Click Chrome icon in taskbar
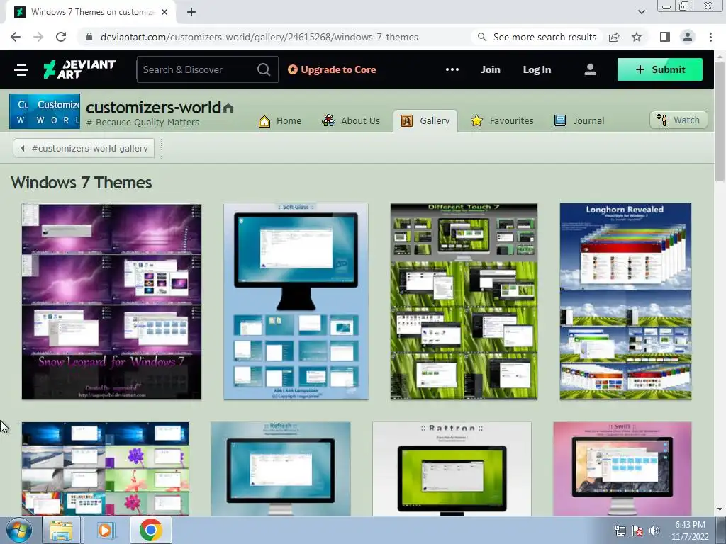Image resolution: width=726 pixels, height=544 pixels. pyautogui.click(x=150, y=530)
